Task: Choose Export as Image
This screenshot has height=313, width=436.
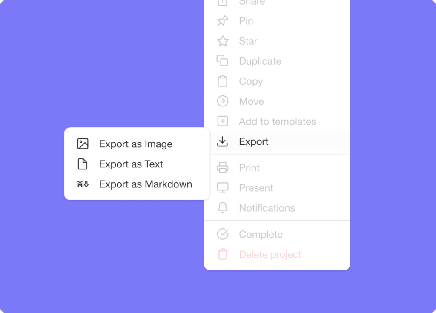Action: (135, 144)
